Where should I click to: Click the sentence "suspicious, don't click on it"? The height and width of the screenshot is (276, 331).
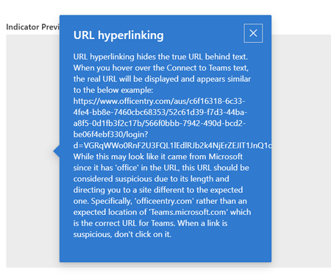(x=122, y=234)
